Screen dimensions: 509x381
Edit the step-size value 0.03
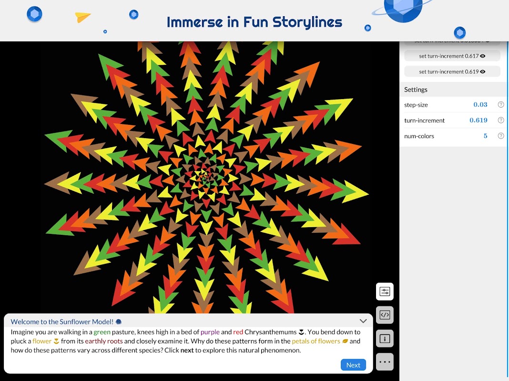(x=480, y=104)
